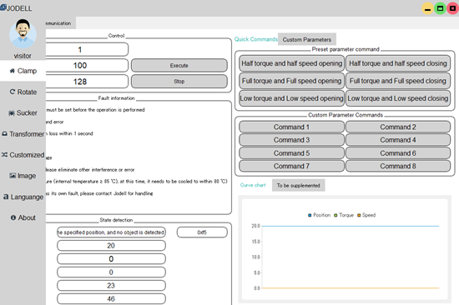
Task: Click the Rotate arrow icon
Action: click(x=13, y=92)
